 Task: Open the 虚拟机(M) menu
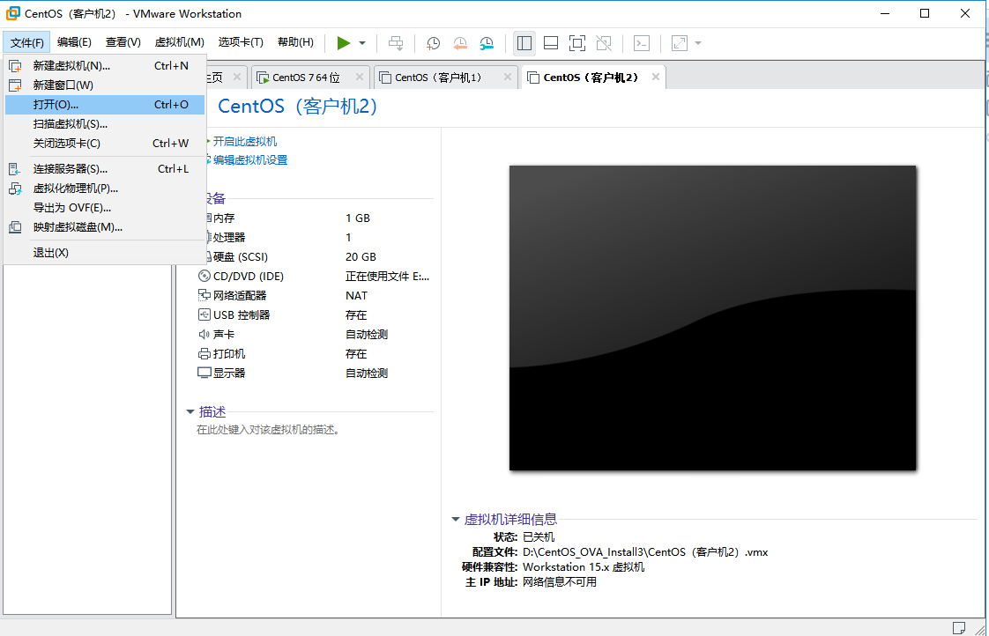pyautogui.click(x=179, y=42)
